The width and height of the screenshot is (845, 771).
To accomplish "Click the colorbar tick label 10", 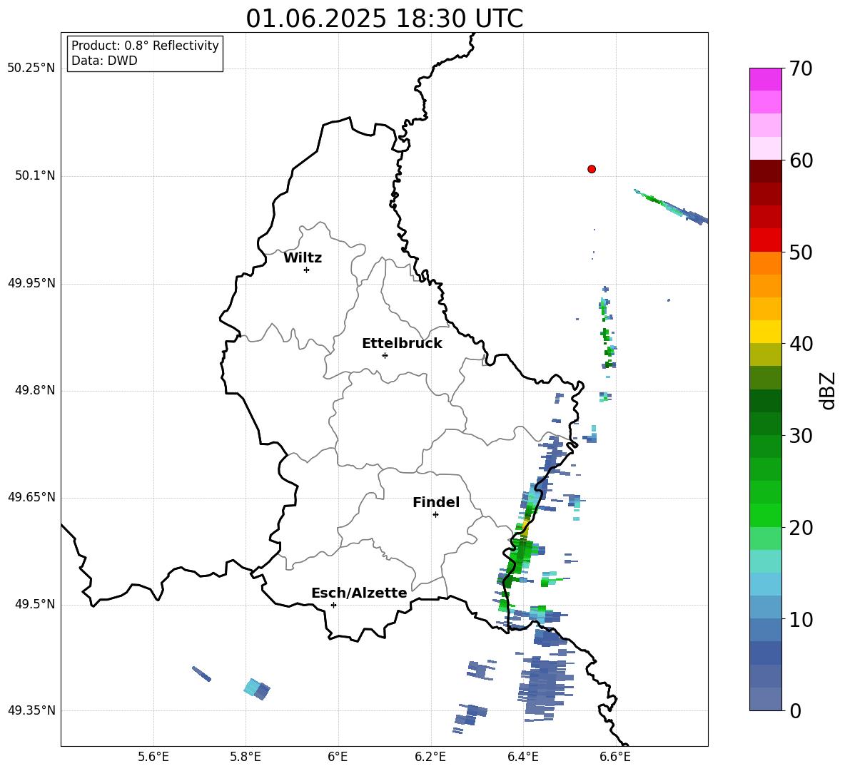I will coord(801,619).
